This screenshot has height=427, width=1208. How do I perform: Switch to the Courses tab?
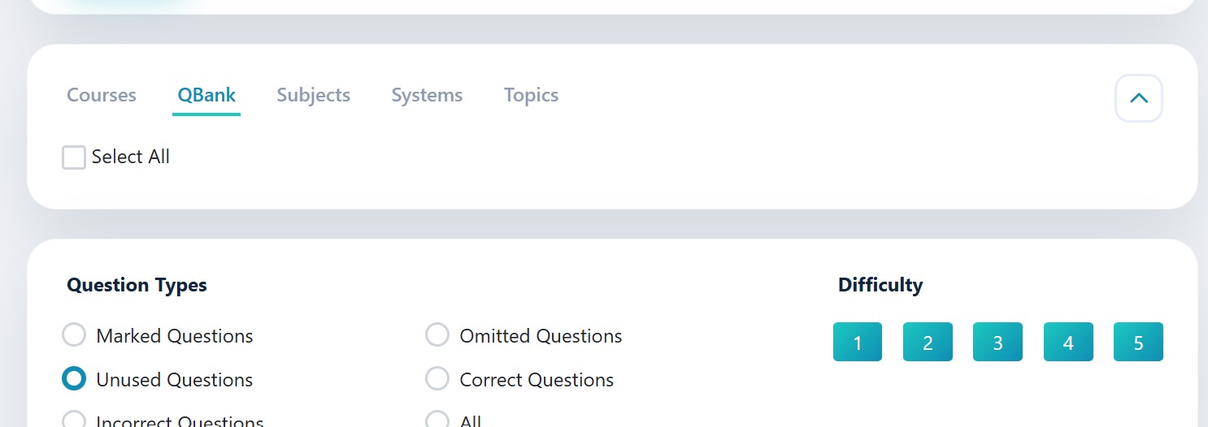pos(102,95)
